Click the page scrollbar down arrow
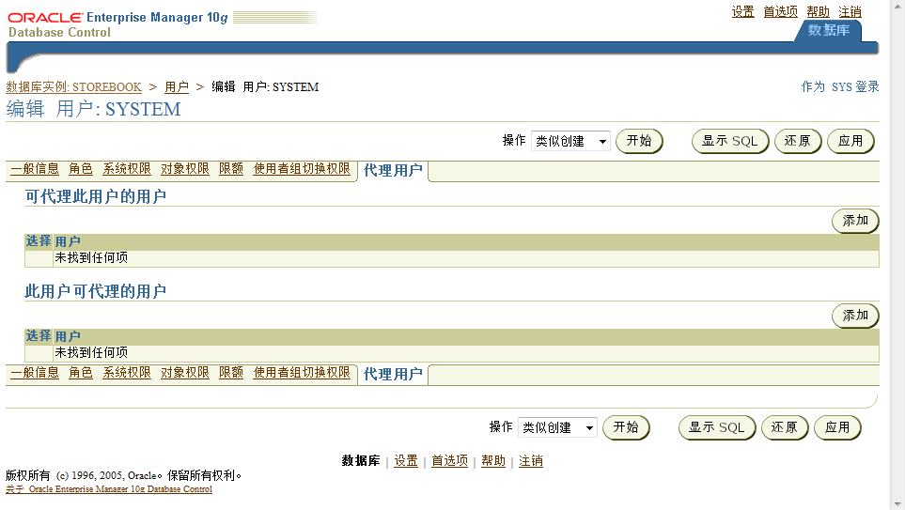Image resolution: width=905 pixels, height=510 pixels. click(898, 503)
